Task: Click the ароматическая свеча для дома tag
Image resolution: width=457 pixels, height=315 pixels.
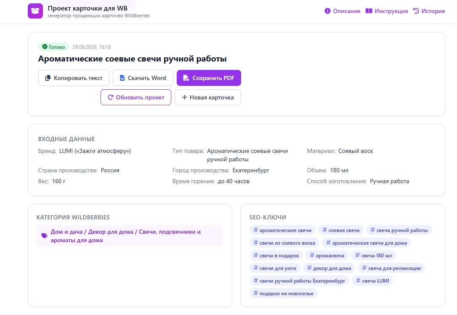Action: 367,243
